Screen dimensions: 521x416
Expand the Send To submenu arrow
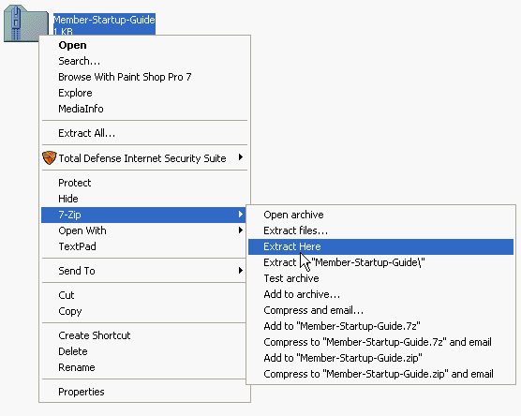click(x=241, y=270)
